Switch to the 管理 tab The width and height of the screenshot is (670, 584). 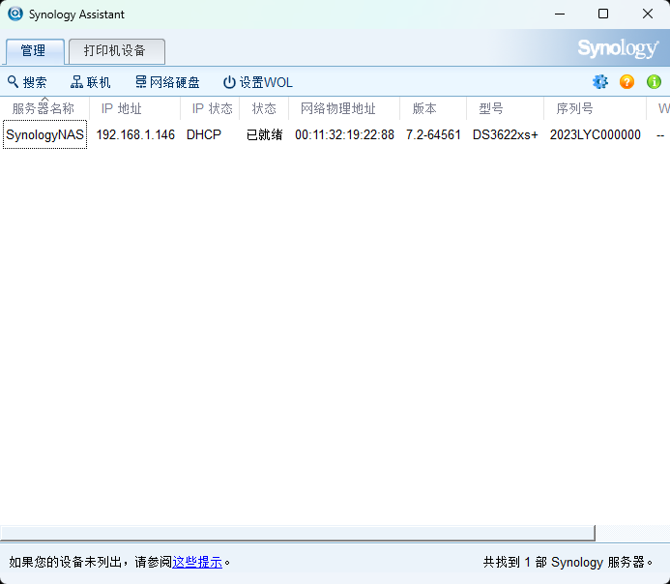(34, 51)
